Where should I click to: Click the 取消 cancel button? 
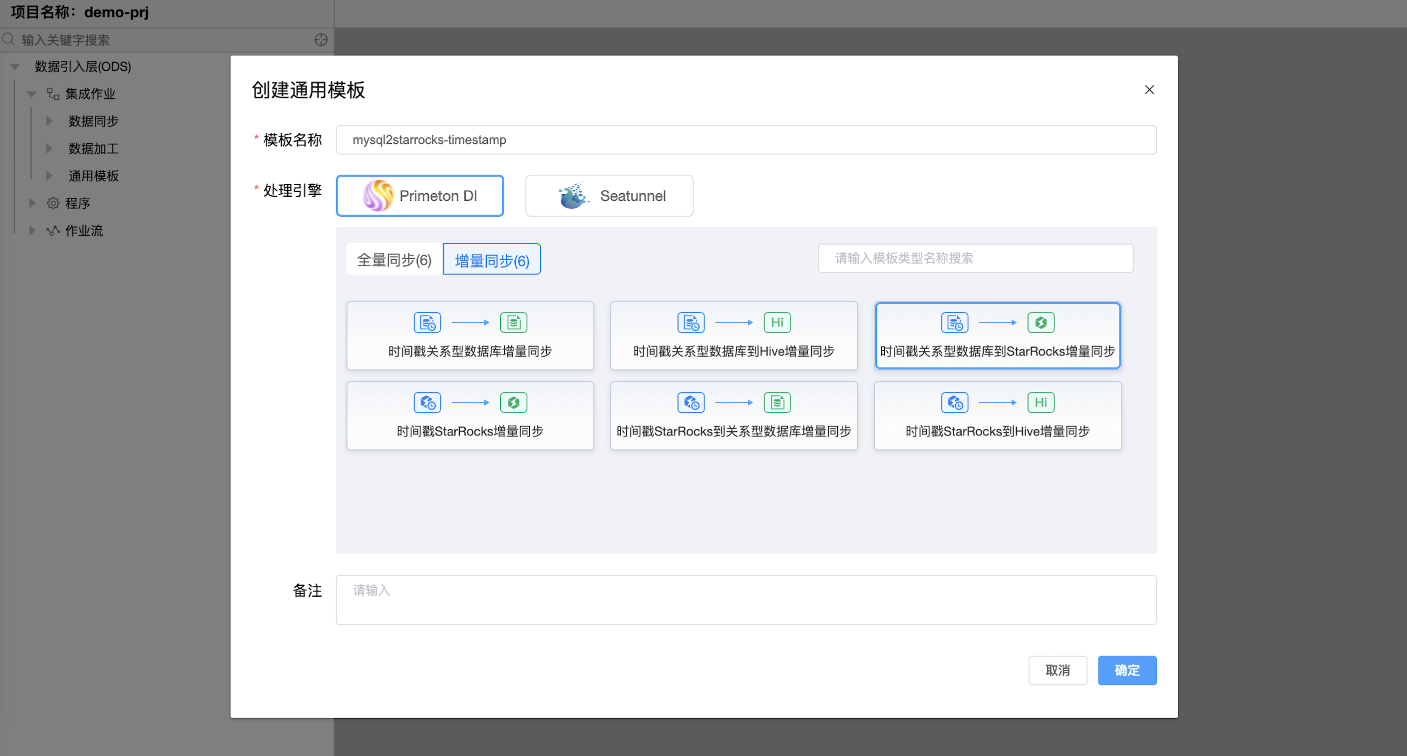tap(1057, 670)
